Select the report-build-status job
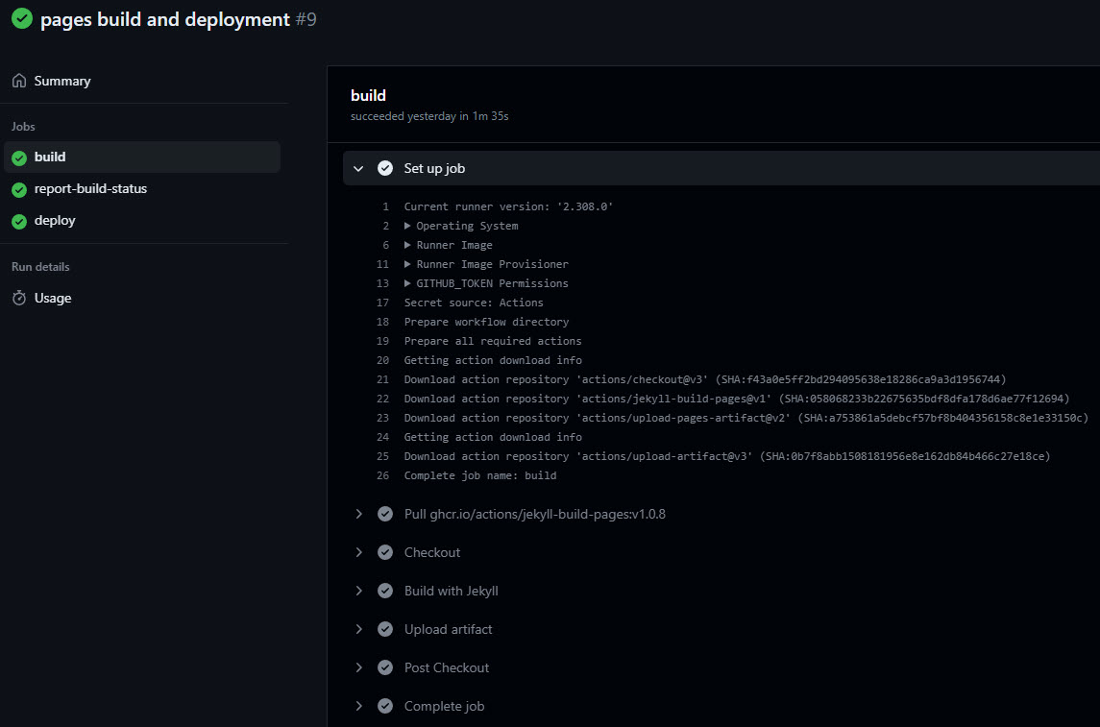1100x727 pixels. [x=90, y=188]
